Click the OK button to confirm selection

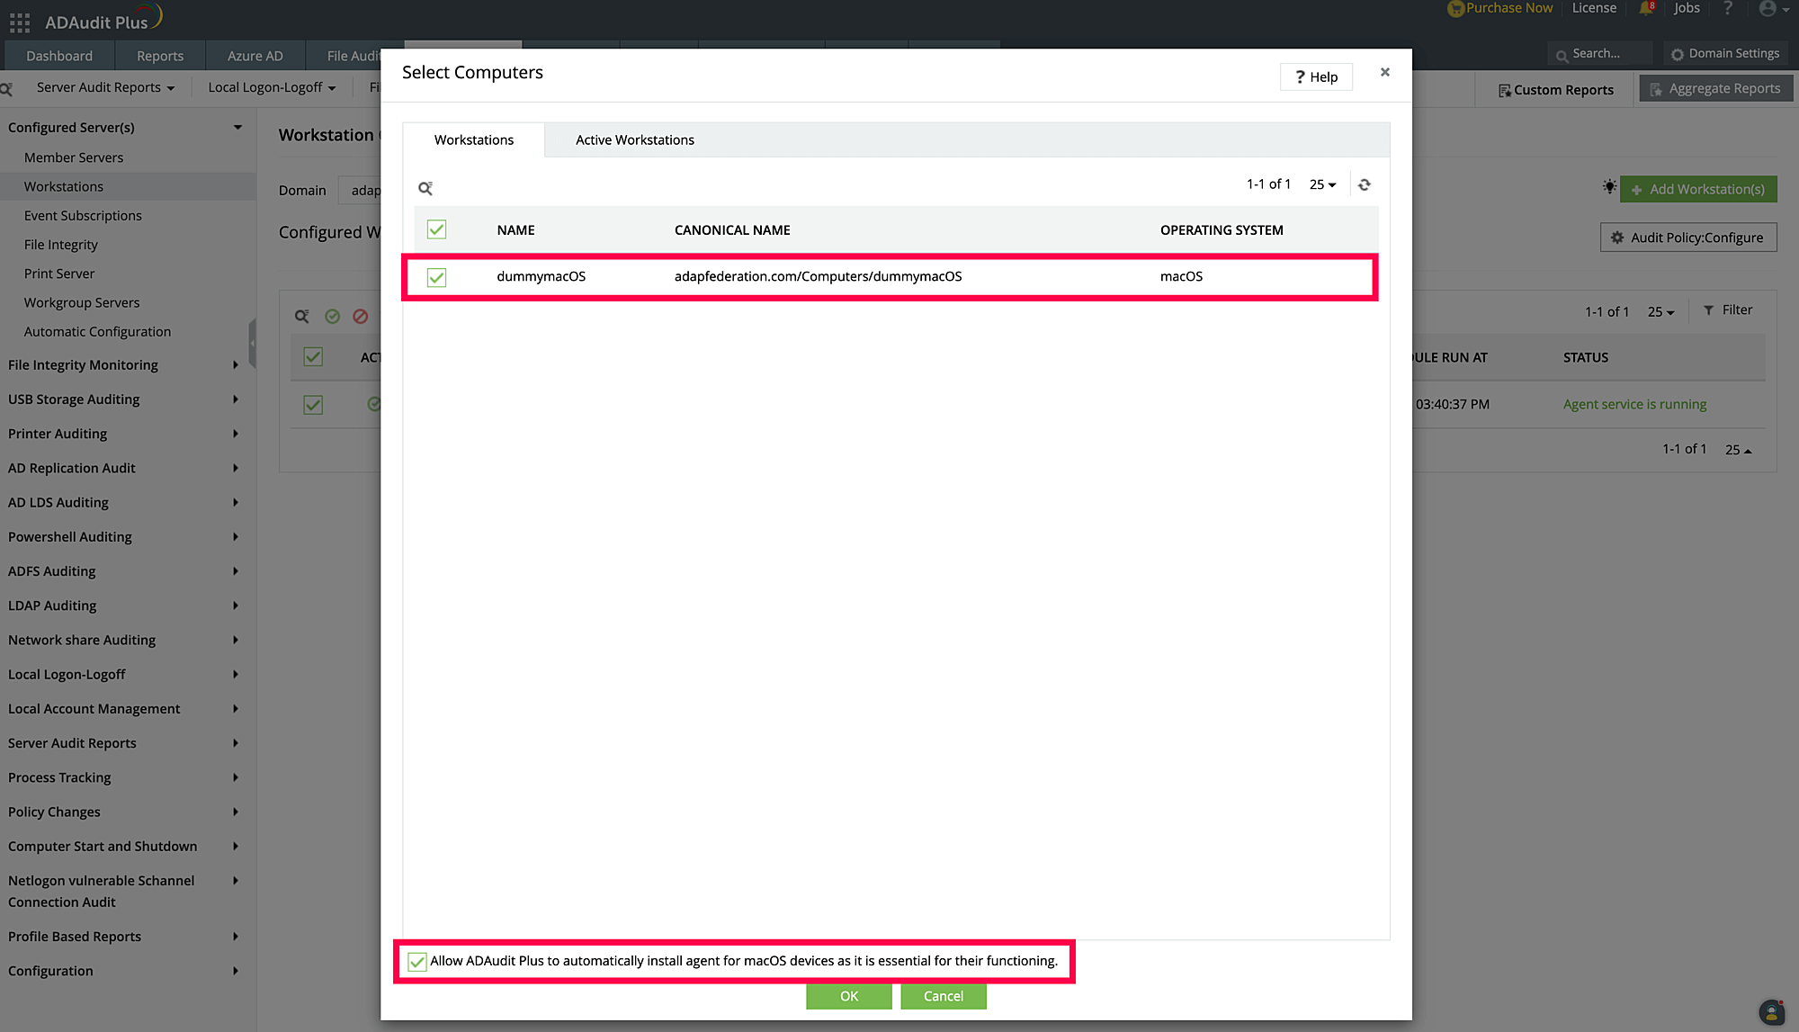pyautogui.click(x=849, y=995)
